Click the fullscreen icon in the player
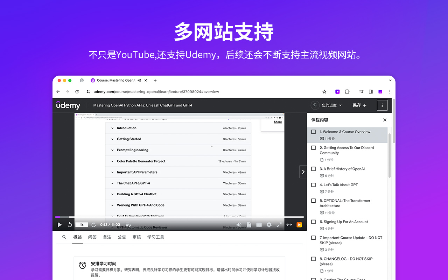The width and height of the screenshot is (448, 280). (279, 225)
